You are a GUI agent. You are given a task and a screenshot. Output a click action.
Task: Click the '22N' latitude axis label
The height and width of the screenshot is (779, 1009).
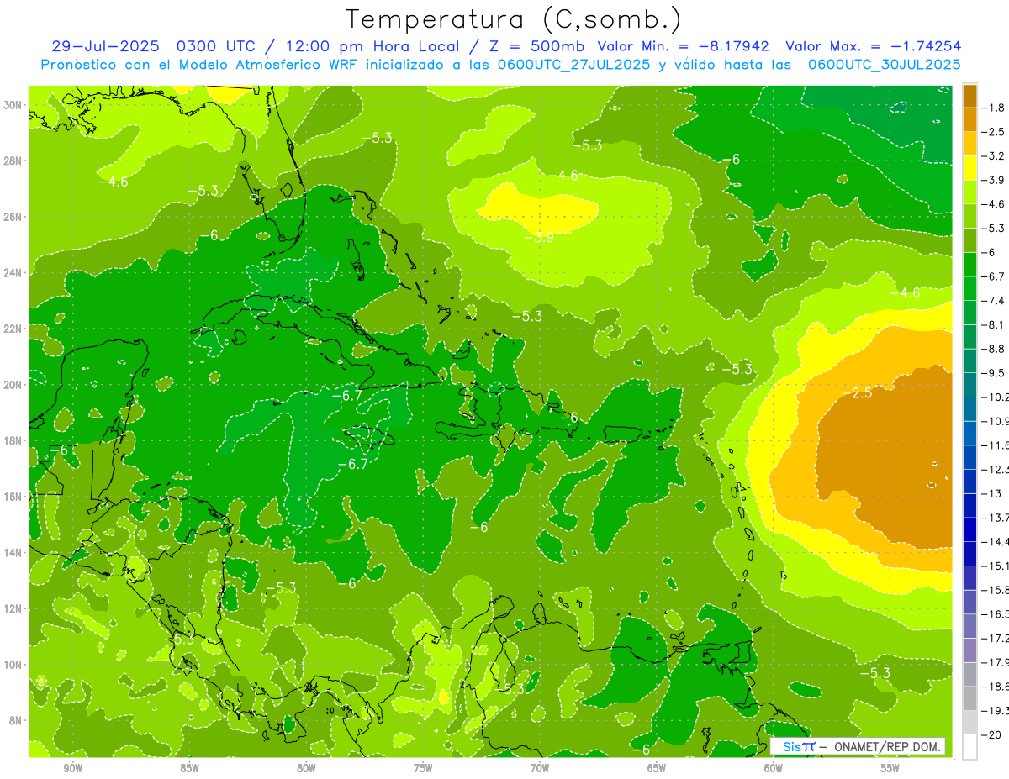(x=13, y=329)
